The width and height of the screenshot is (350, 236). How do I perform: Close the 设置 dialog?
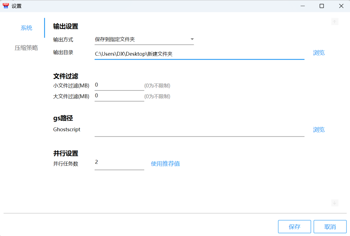pyautogui.click(x=341, y=6)
